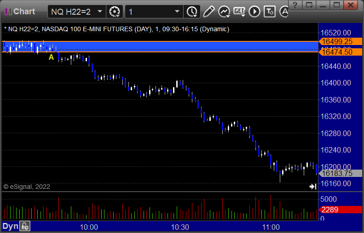Click the 16360.00 price axis label
The width and height of the screenshot is (364, 233).
tap(335, 100)
